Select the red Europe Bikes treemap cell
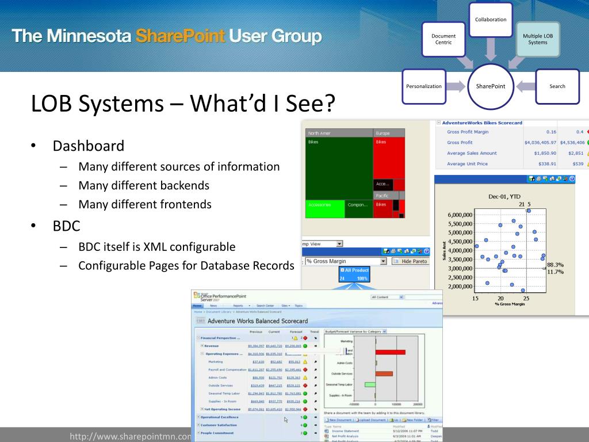Screen dimensions: 589x442 (389, 158)
